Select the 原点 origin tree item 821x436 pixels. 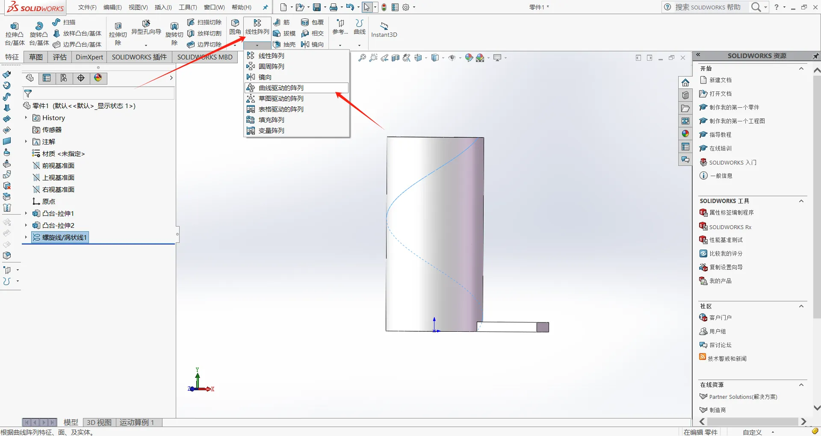[x=49, y=201]
